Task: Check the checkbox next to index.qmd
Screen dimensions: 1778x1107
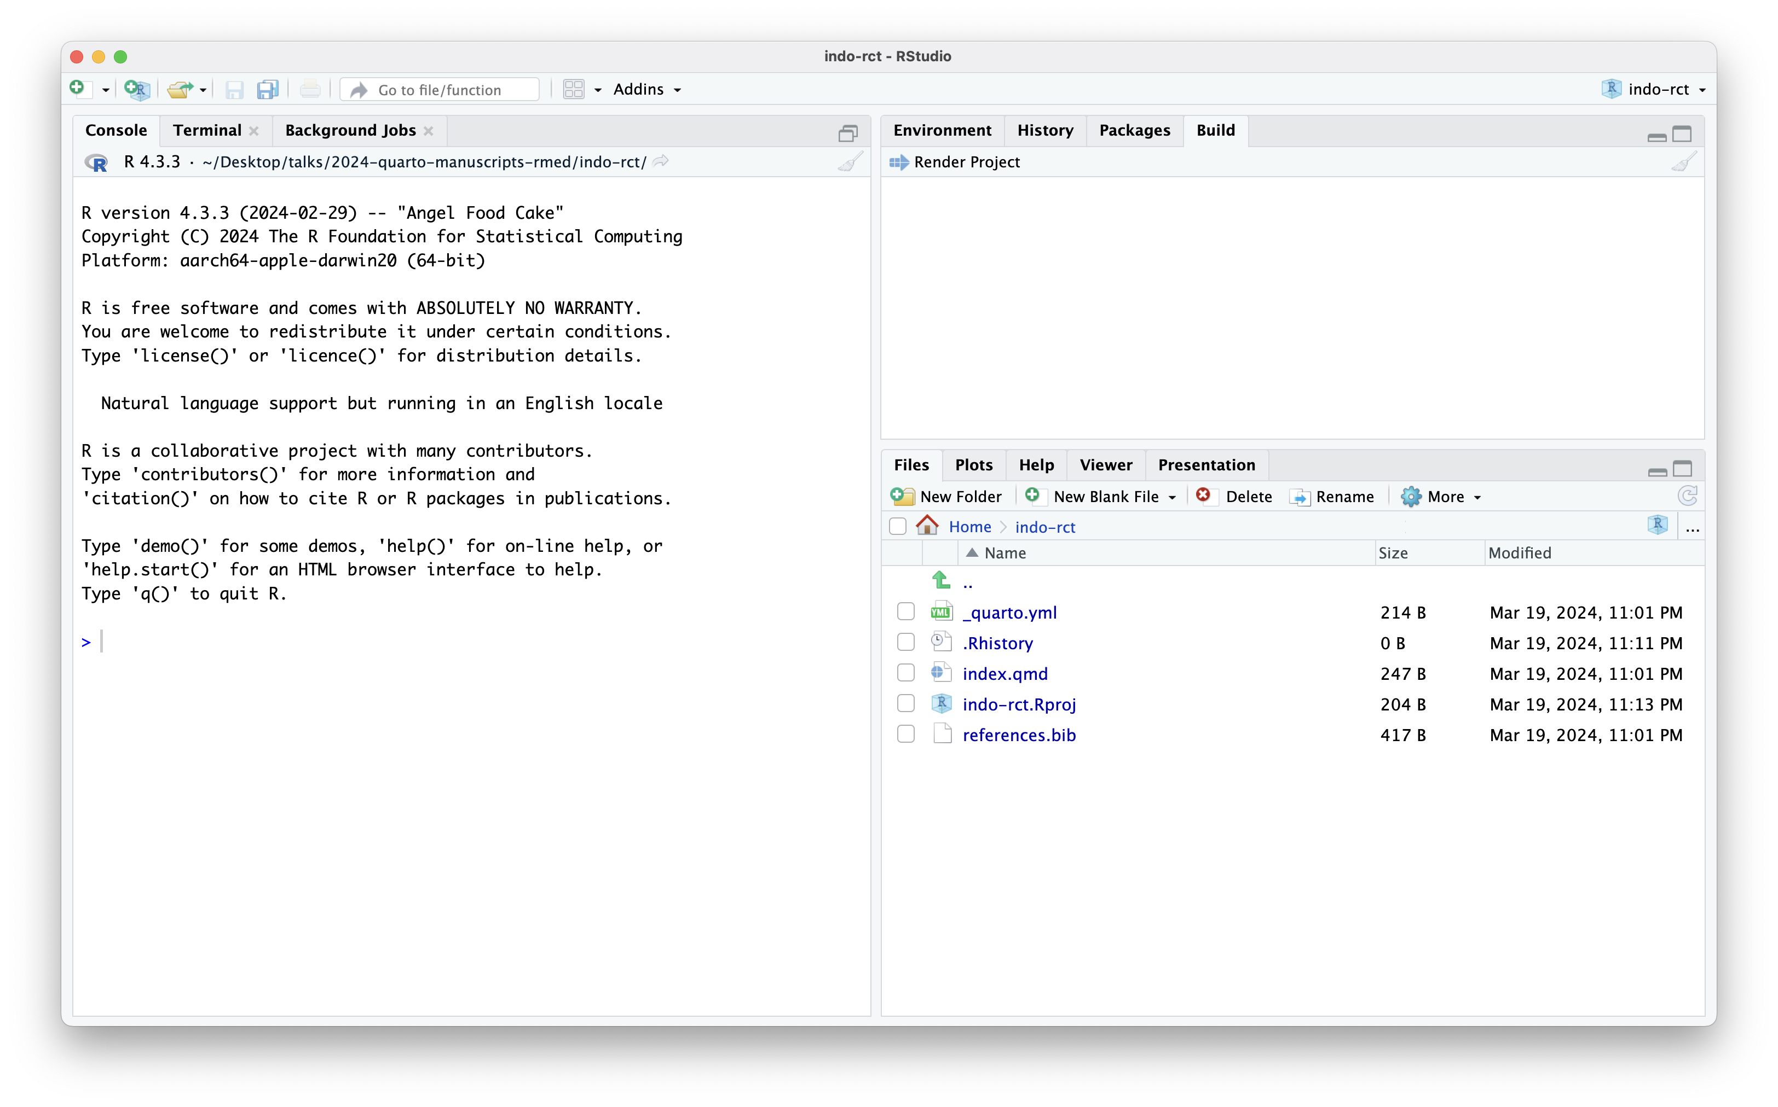Action: tap(905, 672)
